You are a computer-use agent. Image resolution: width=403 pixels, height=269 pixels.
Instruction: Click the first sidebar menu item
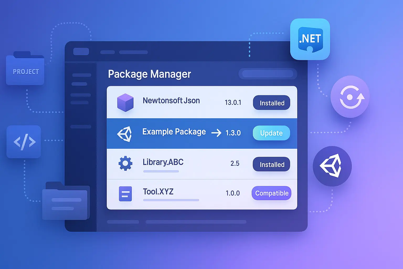(81, 75)
